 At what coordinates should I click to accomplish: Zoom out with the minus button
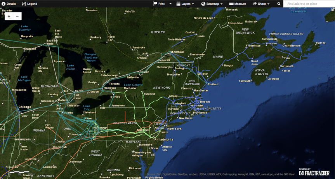click(x=17, y=16)
